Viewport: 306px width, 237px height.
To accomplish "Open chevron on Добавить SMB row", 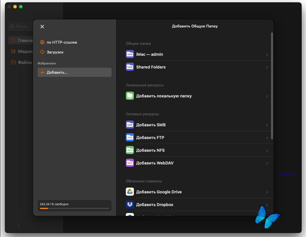I will pyautogui.click(x=267, y=125).
